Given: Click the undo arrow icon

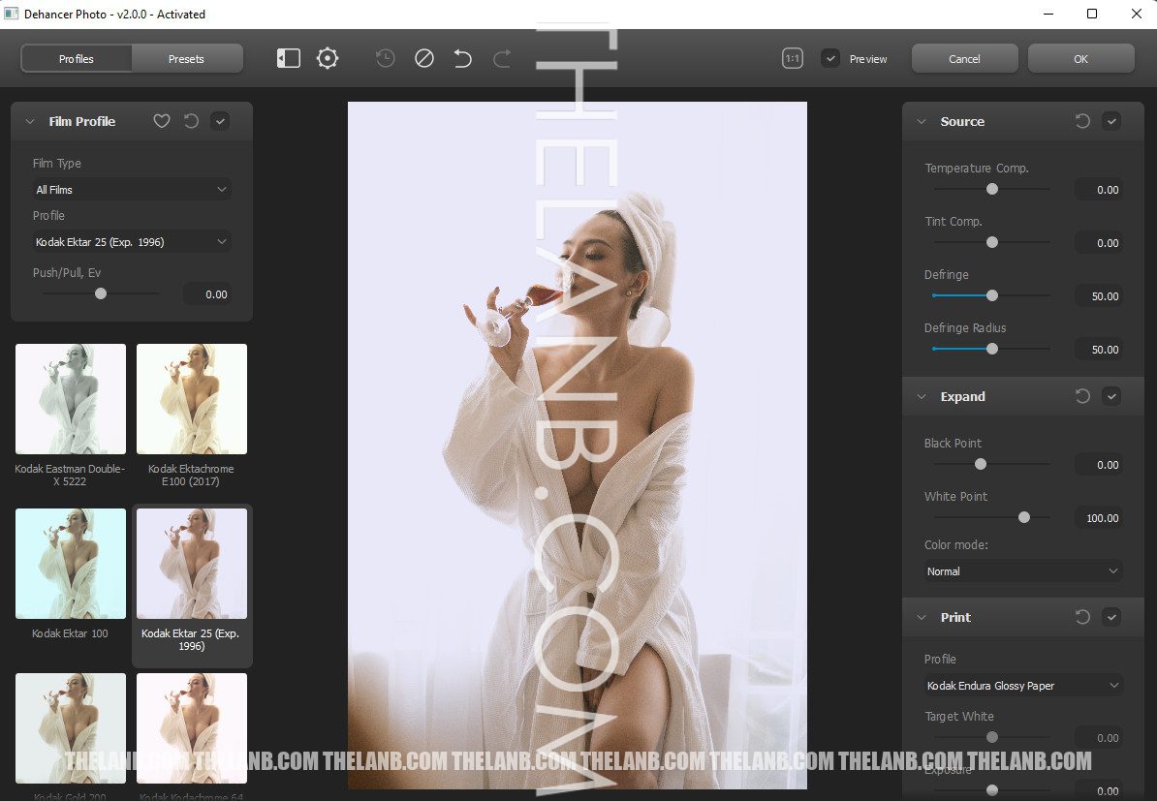Looking at the screenshot, I should coord(462,59).
